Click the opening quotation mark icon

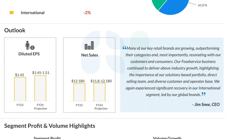pos(124,48)
